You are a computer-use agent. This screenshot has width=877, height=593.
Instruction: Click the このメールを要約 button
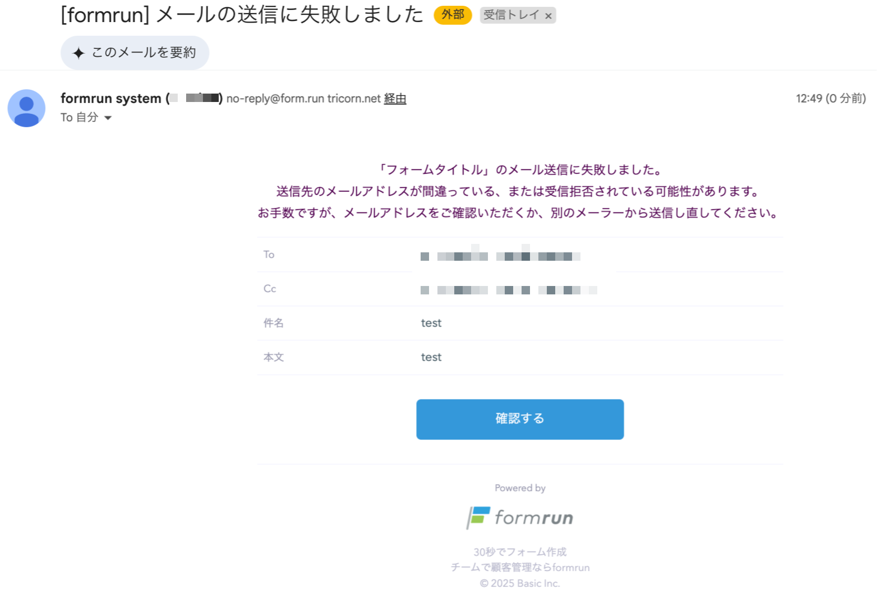click(x=135, y=53)
